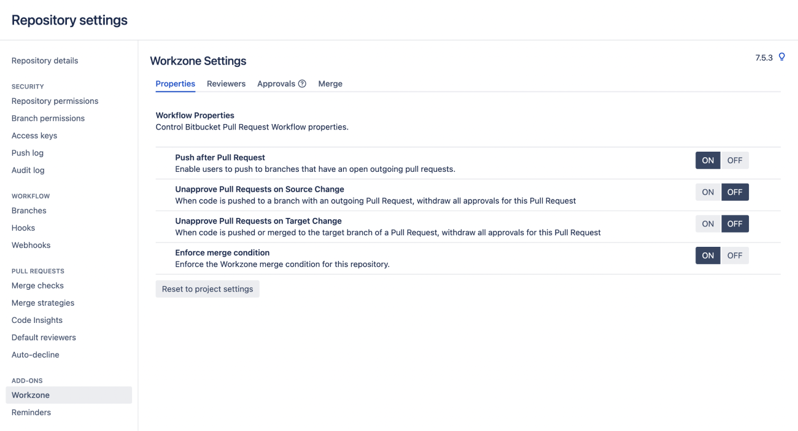Screen dimensions: 798x431
Task: Open Merge strategies settings
Action: click(x=43, y=303)
